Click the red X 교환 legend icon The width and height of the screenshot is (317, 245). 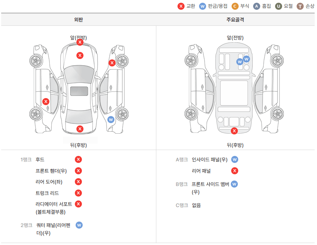[181, 6]
